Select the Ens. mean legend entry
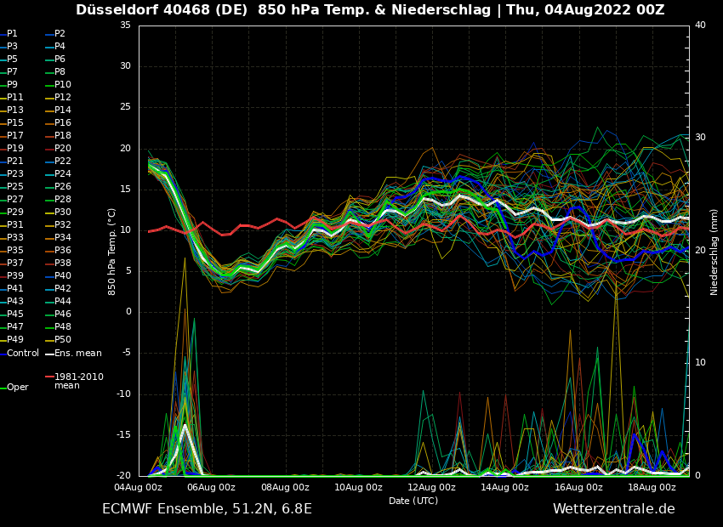This screenshot has height=527, width=723. coord(77,353)
